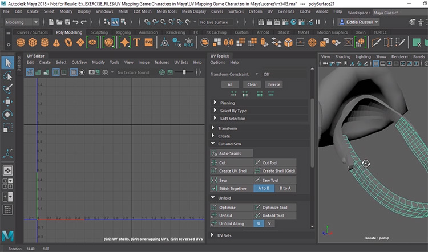Click the Optimize Tool

275,208
